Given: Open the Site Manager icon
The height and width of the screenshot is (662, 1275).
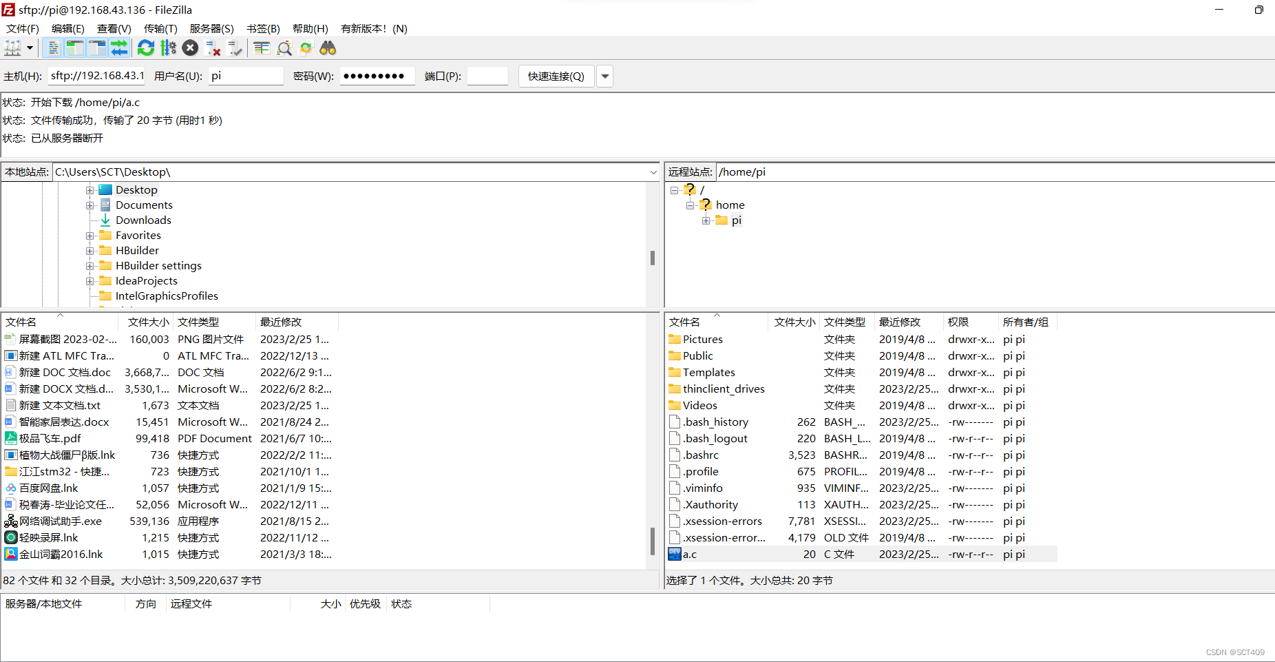Looking at the screenshot, I should (x=12, y=48).
